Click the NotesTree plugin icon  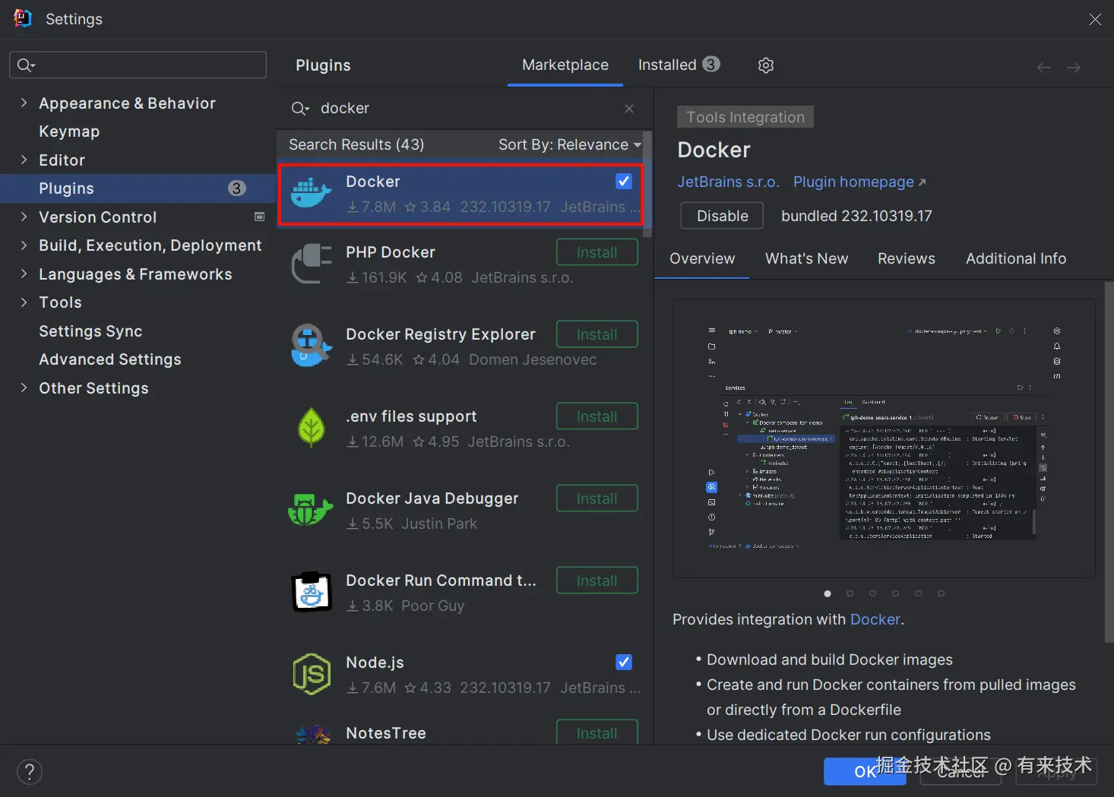(x=312, y=735)
